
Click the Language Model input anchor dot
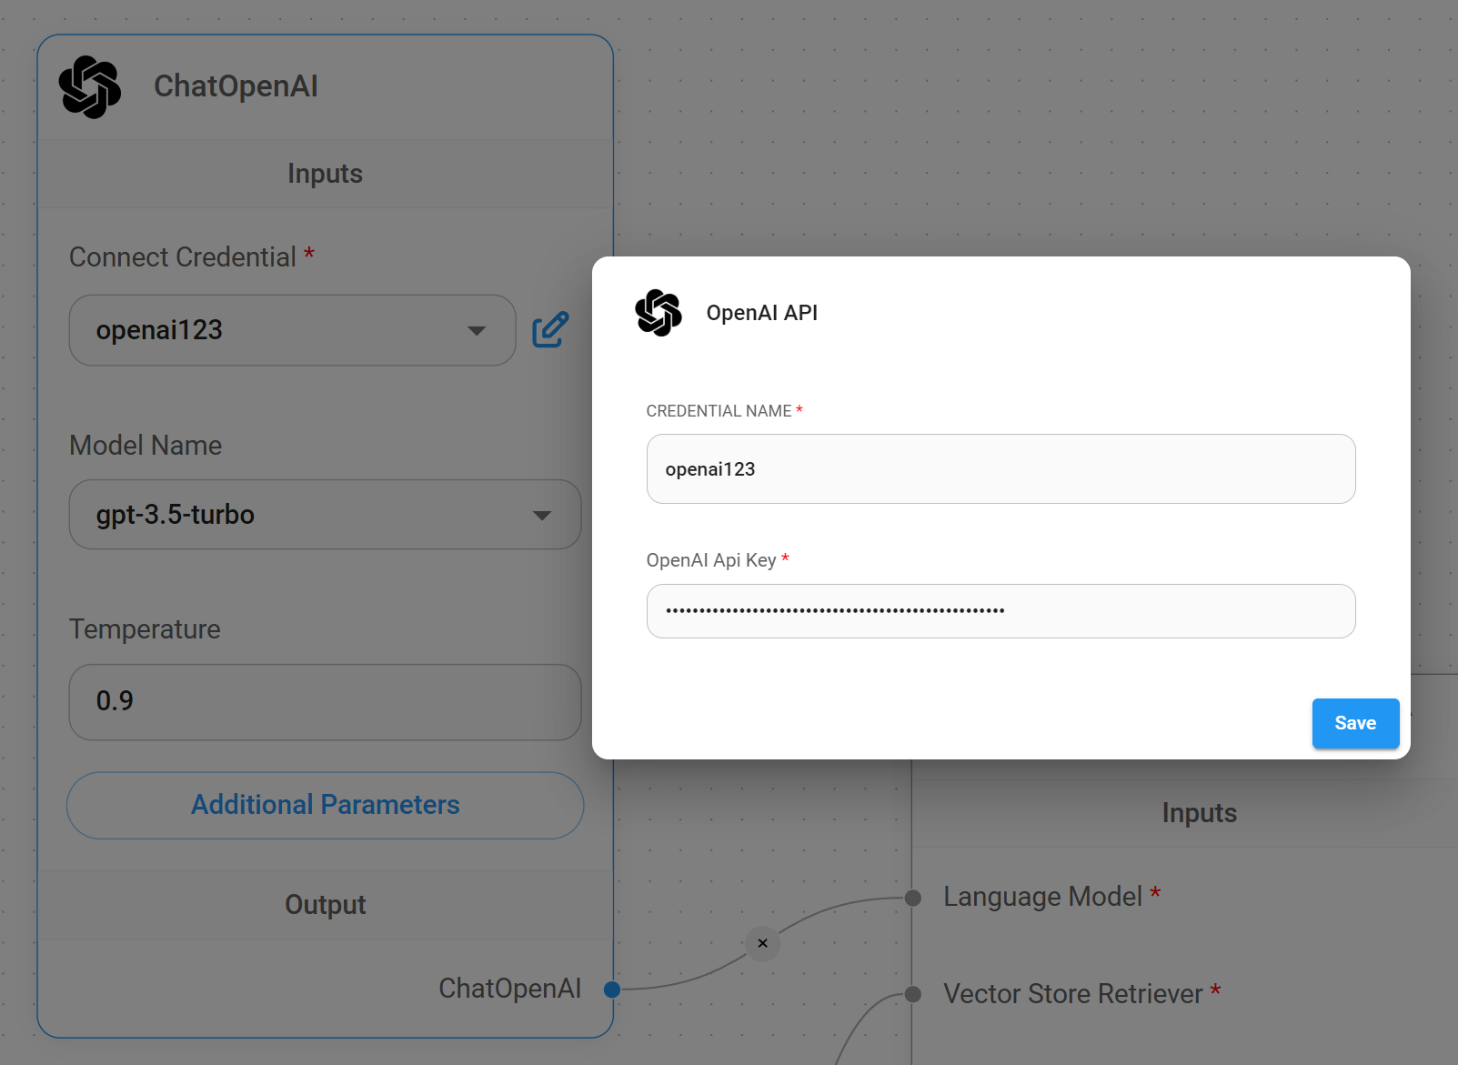tap(913, 899)
